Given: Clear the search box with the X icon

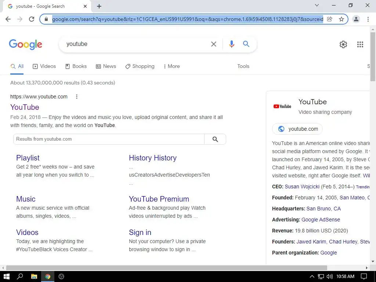Looking at the screenshot, I should (213, 44).
